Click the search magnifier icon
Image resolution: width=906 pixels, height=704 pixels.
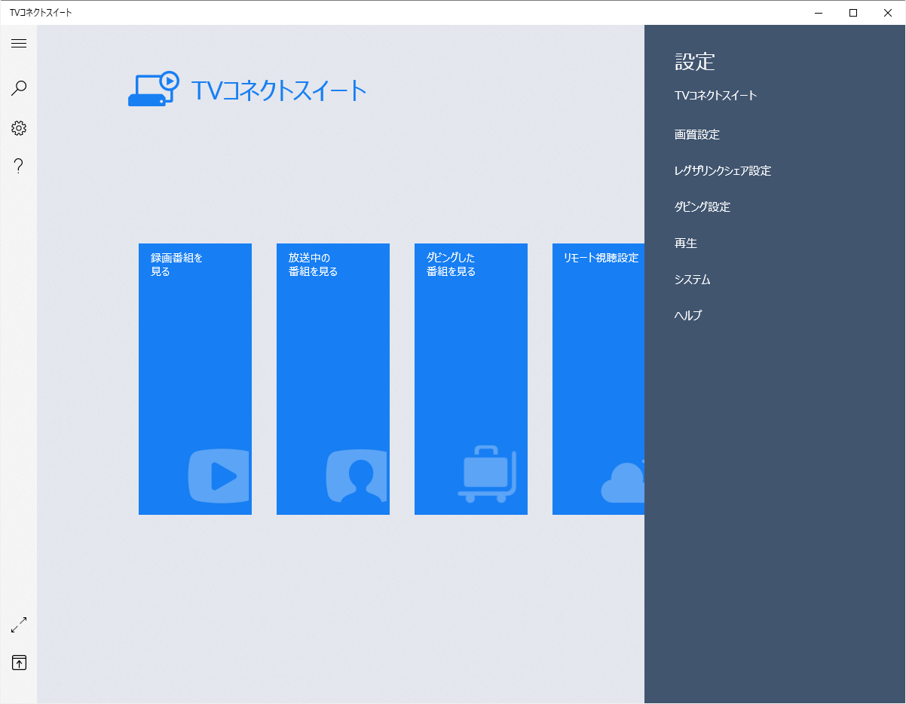point(19,88)
